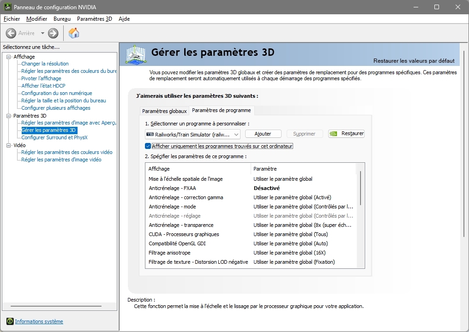Collapse the Affichage tree node

point(8,57)
